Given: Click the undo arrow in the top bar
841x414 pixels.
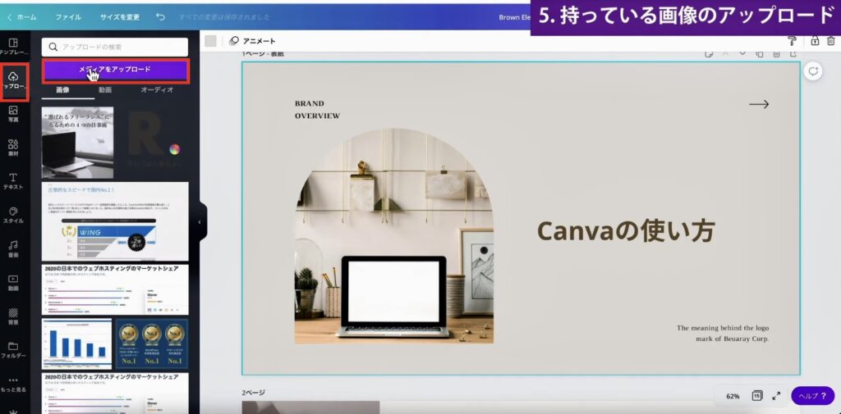Looking at the screenshot, I should [x=160, y=16].
